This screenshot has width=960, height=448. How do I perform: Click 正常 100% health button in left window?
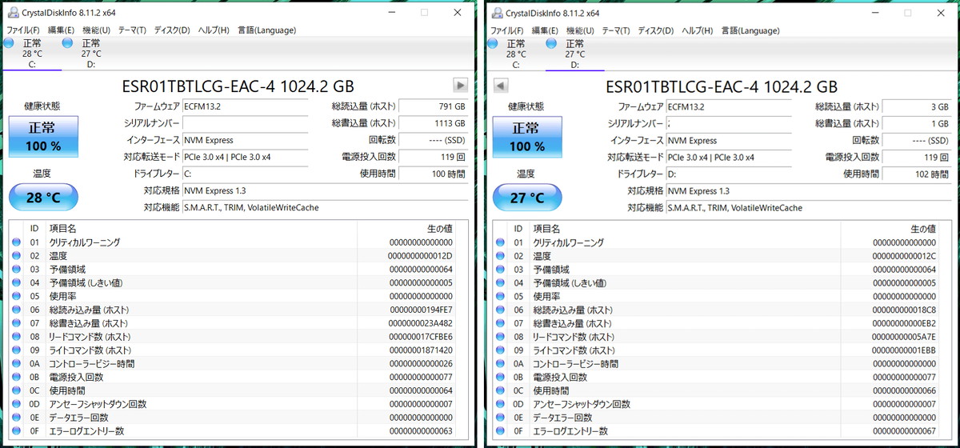click(x=44, y=136)
